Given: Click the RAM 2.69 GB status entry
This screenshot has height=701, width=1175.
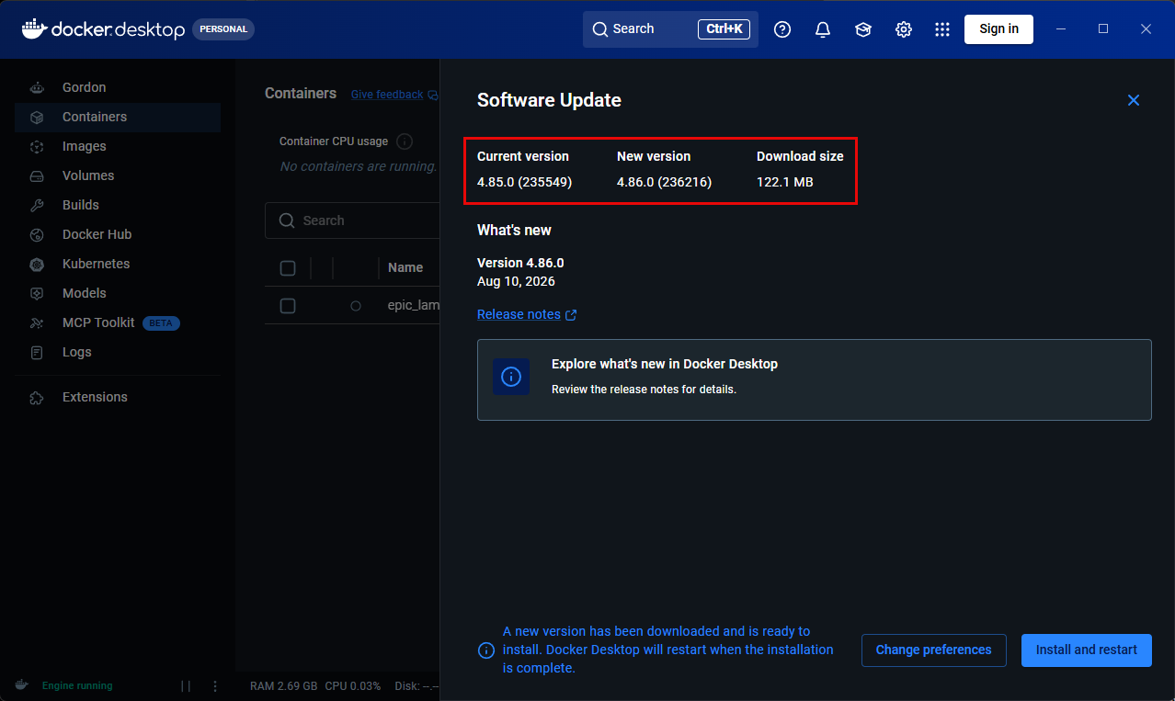Looking at the screenshot, I should pos(284,686).
